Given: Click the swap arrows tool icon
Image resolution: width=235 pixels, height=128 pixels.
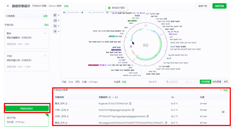Looking at the screenshot, I should [55, 26].
